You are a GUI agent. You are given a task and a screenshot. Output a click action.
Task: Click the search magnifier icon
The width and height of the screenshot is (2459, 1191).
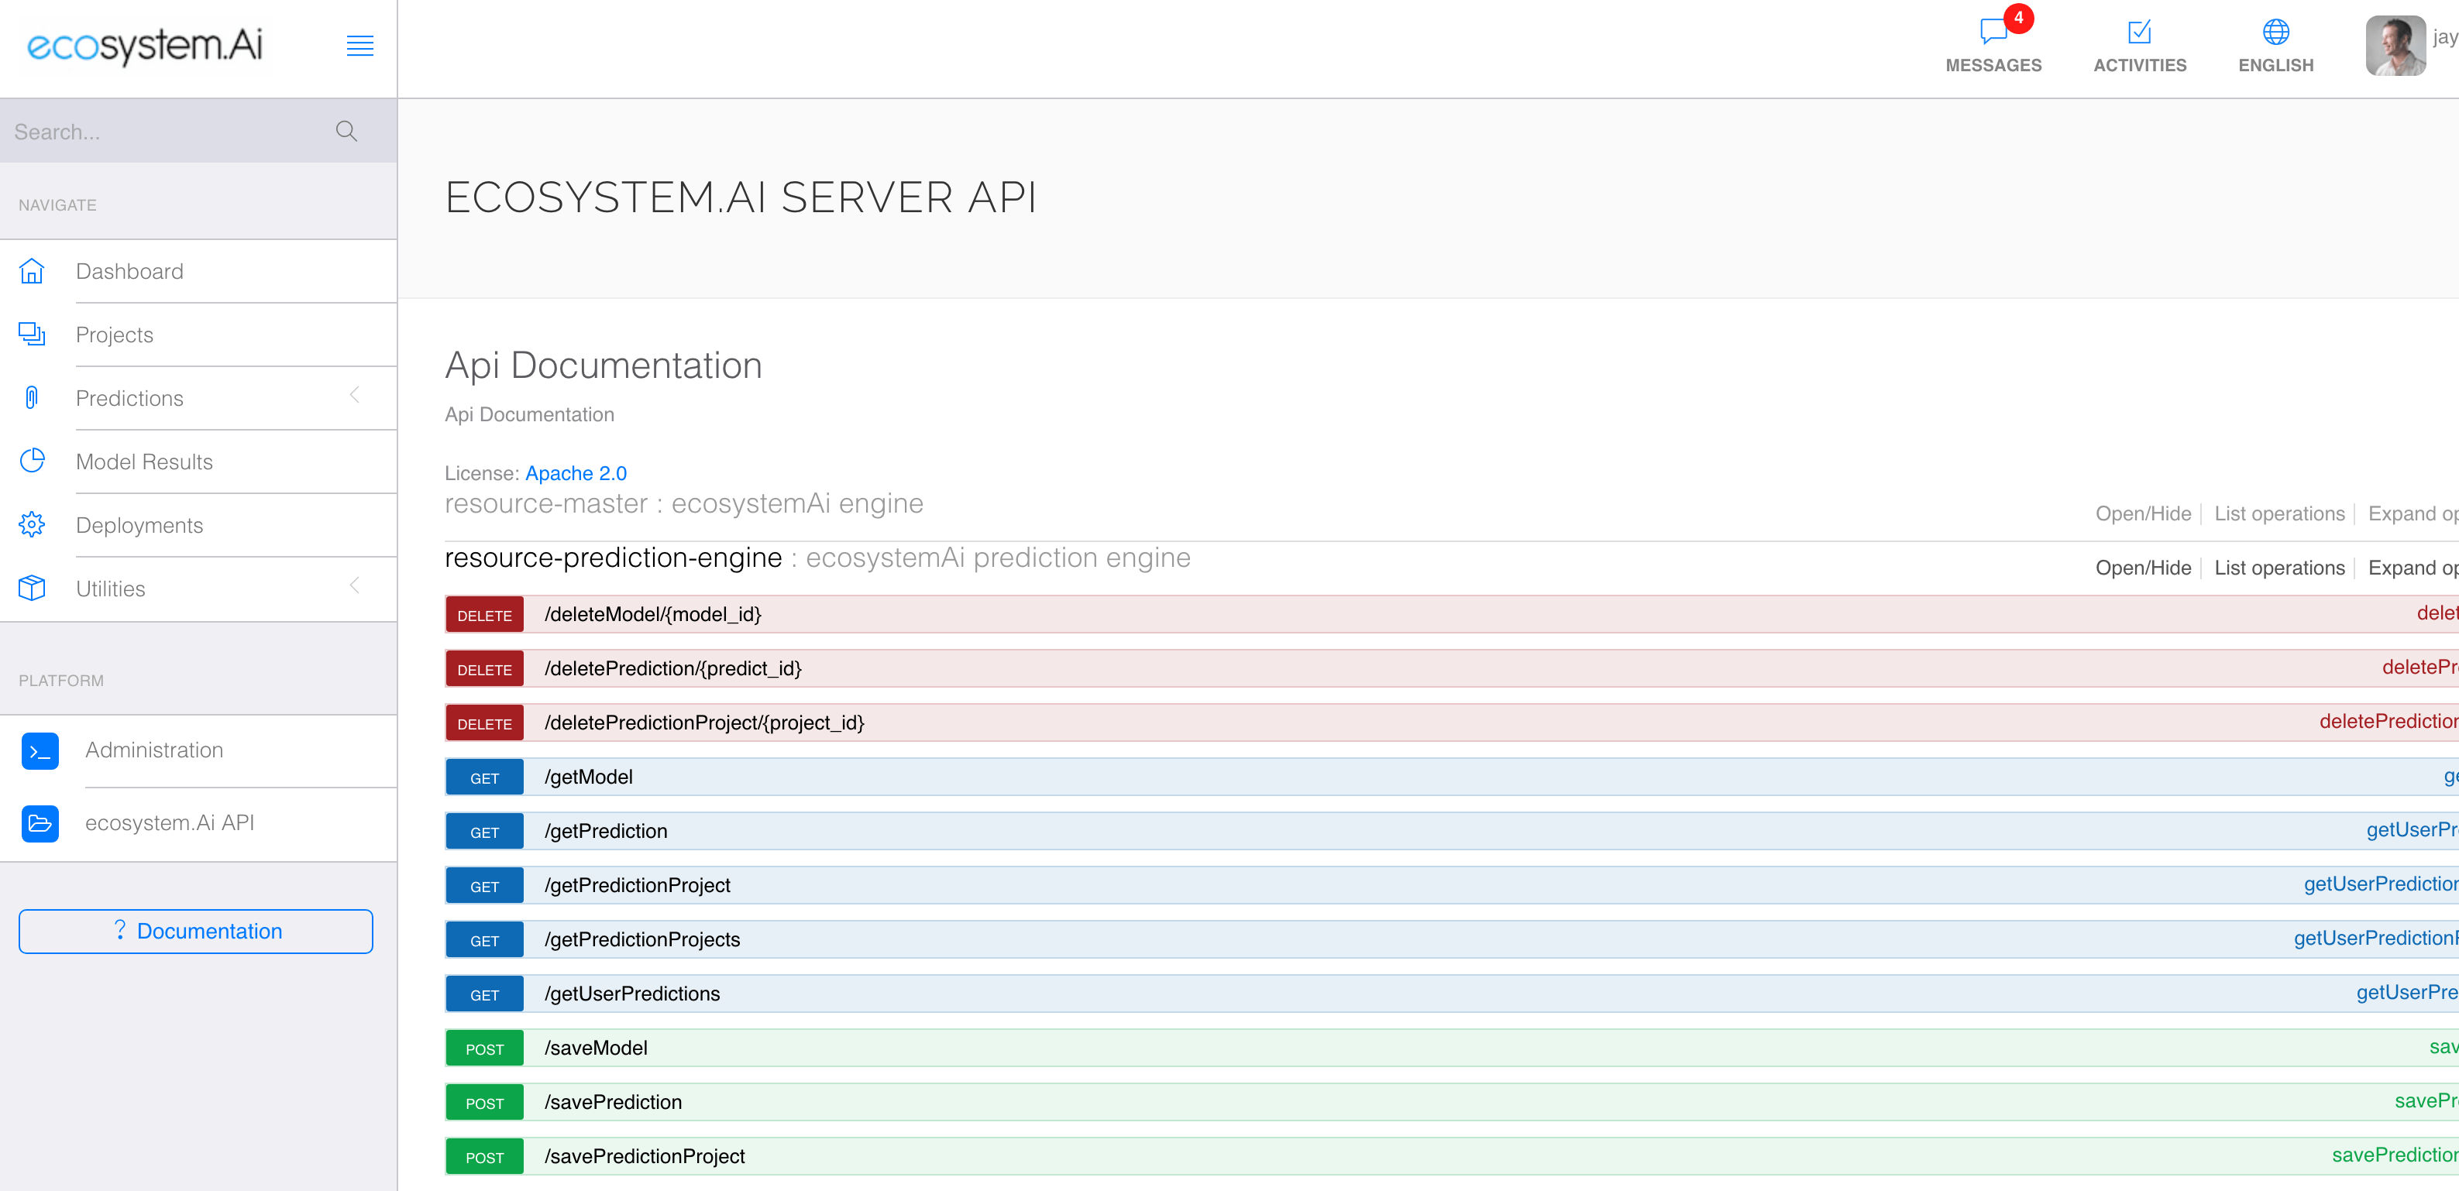(x=346, y=132)
